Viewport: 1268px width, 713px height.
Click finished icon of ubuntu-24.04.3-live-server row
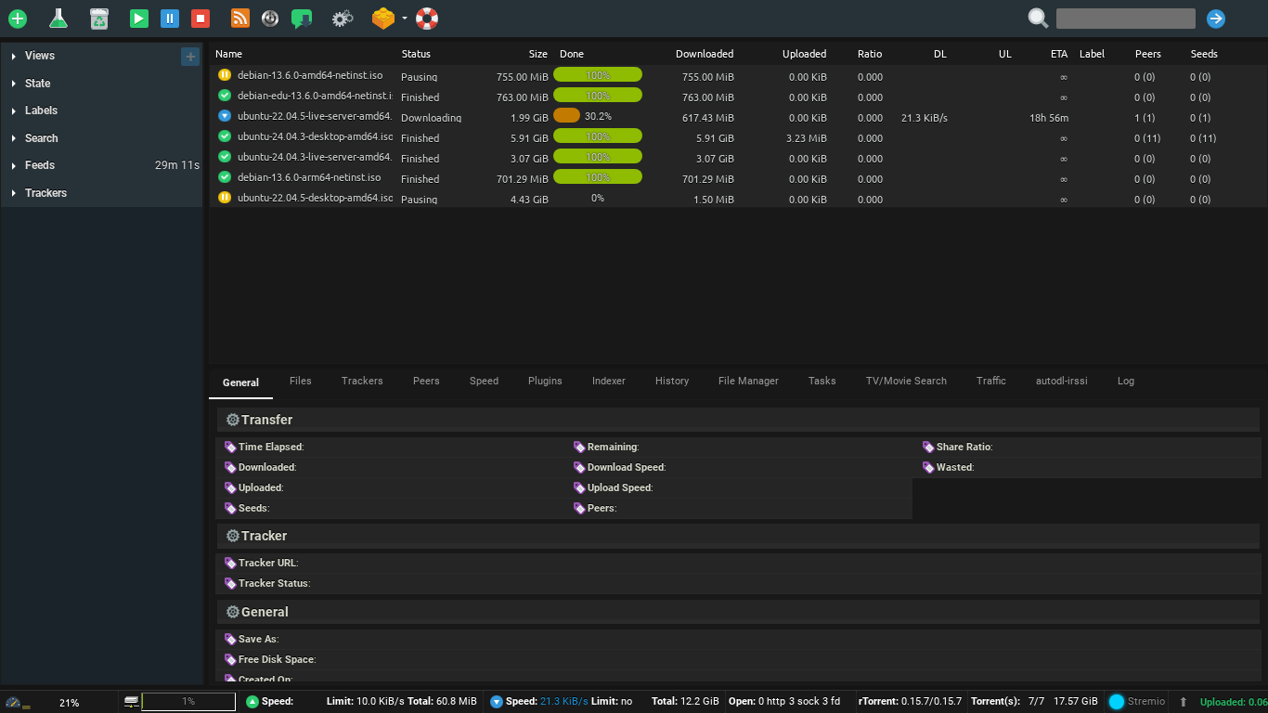click(x=225, y=157)
